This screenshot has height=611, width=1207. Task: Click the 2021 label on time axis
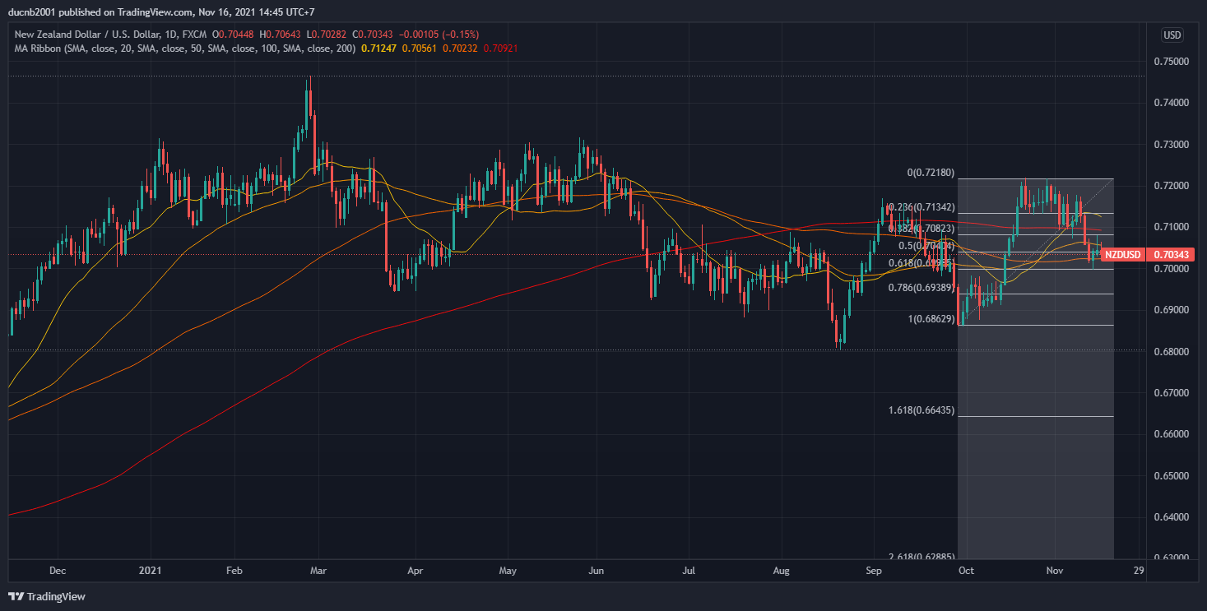click(150, 570)
